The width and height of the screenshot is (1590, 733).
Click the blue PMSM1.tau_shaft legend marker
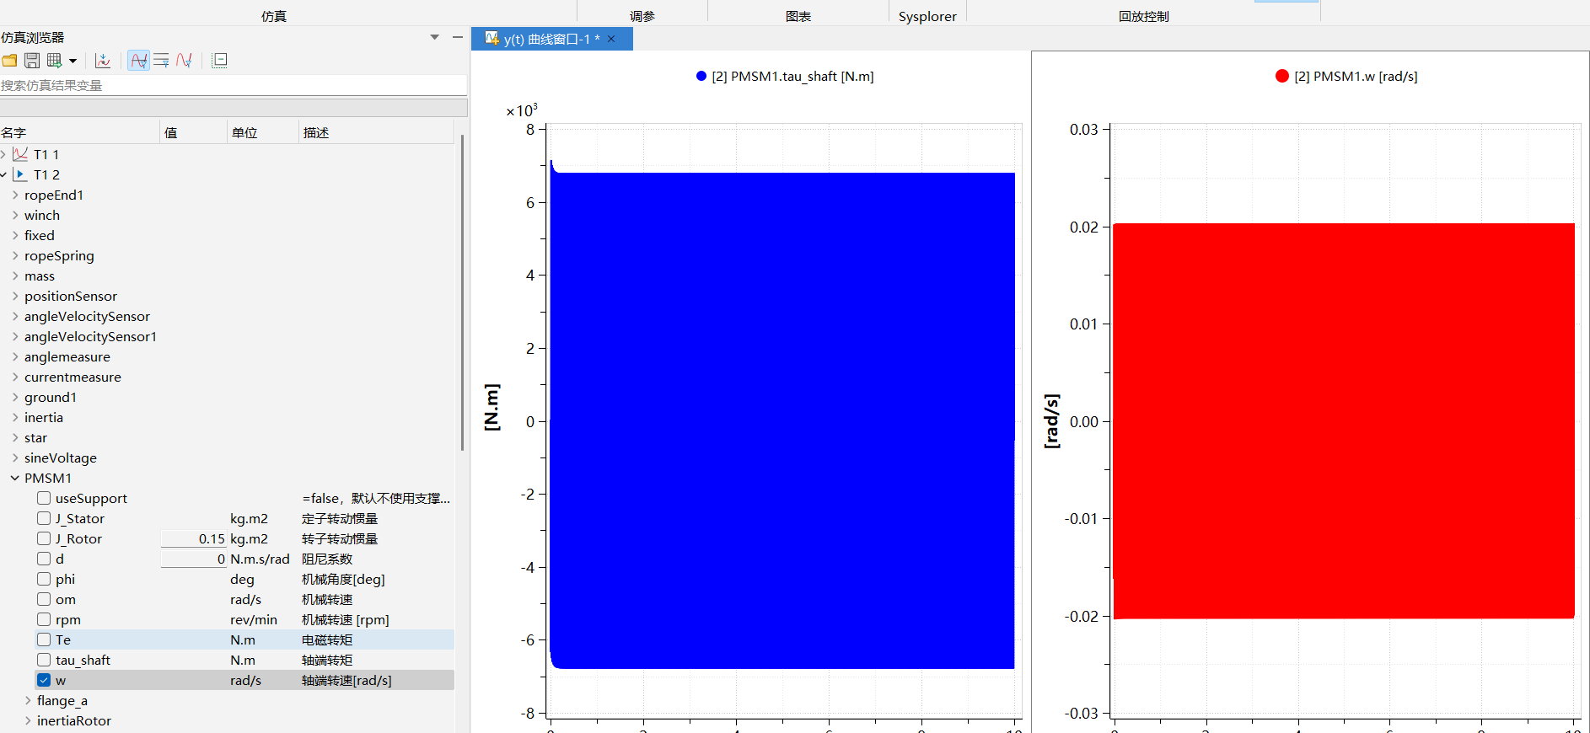click(x=701, y=76)
